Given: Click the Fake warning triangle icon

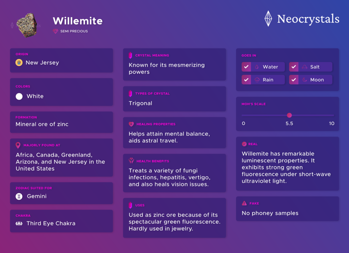Looking at the screenshot, I should pyautogui.click(x=244, y=203).
